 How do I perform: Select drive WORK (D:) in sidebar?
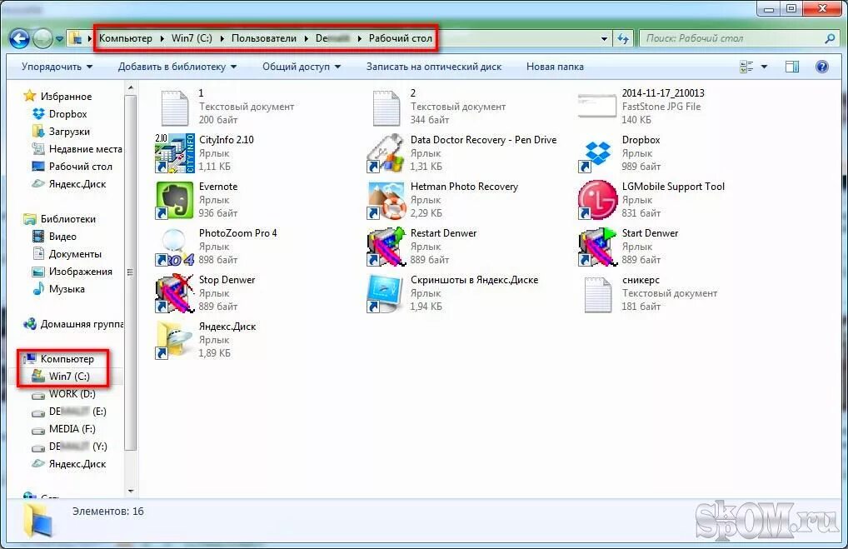coord(72,394)
